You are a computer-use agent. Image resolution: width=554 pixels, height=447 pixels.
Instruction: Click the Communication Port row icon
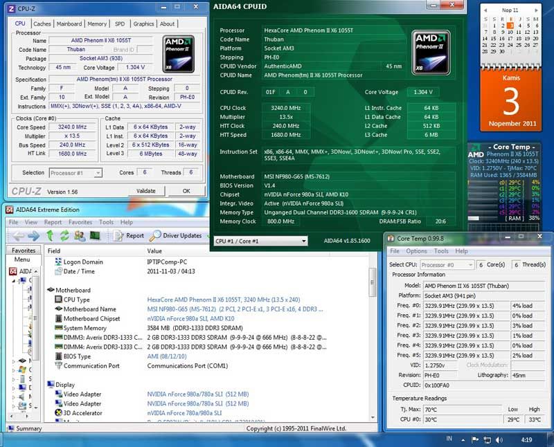coord(58,366)
